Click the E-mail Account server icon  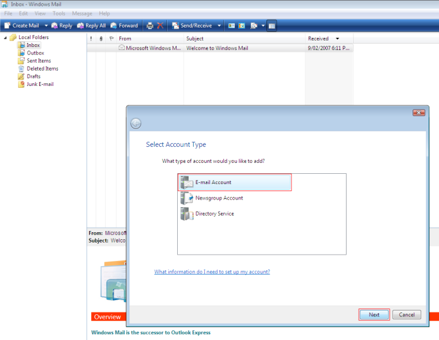tap(187, 182)
